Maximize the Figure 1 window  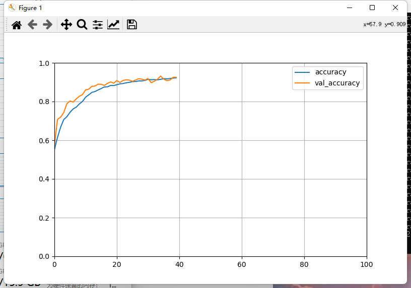click(x=372, y=8)
